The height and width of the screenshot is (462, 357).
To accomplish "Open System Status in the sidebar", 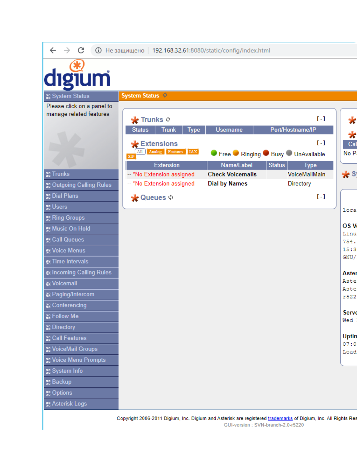I will click(81, 96).
